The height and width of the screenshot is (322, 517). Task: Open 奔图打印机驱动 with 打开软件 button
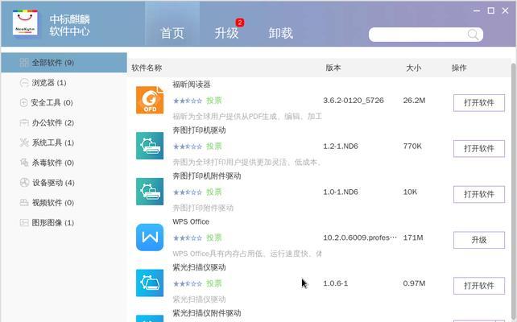click(x=479, y=149)
